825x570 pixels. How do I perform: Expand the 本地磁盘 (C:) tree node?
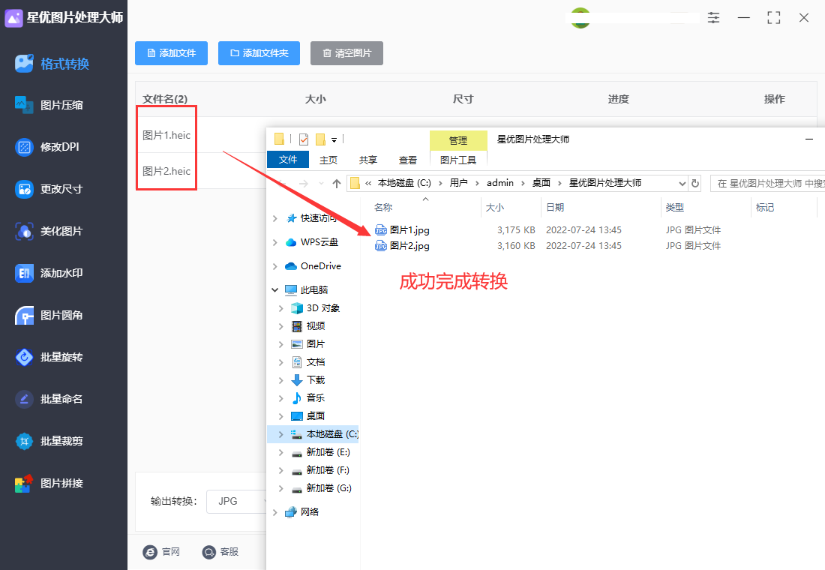point(281,434)
